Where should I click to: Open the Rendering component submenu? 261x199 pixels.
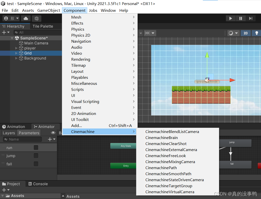click(x=100, y=59)
